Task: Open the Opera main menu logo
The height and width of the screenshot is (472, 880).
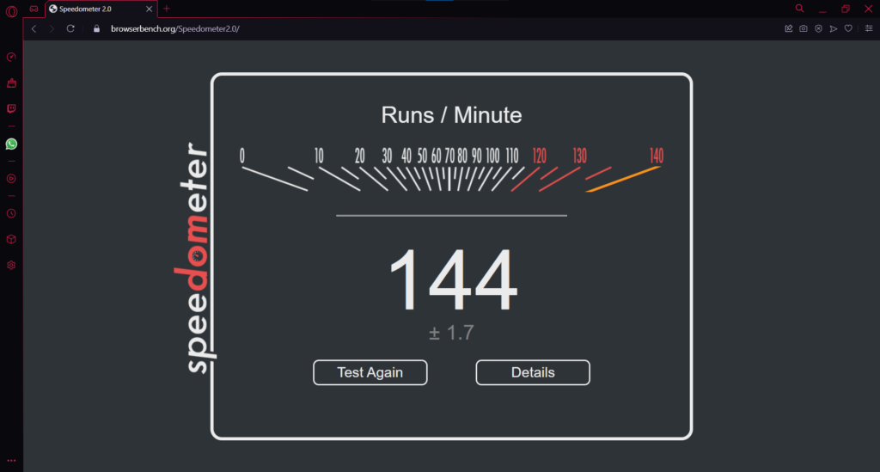Action: pos(11,10)
